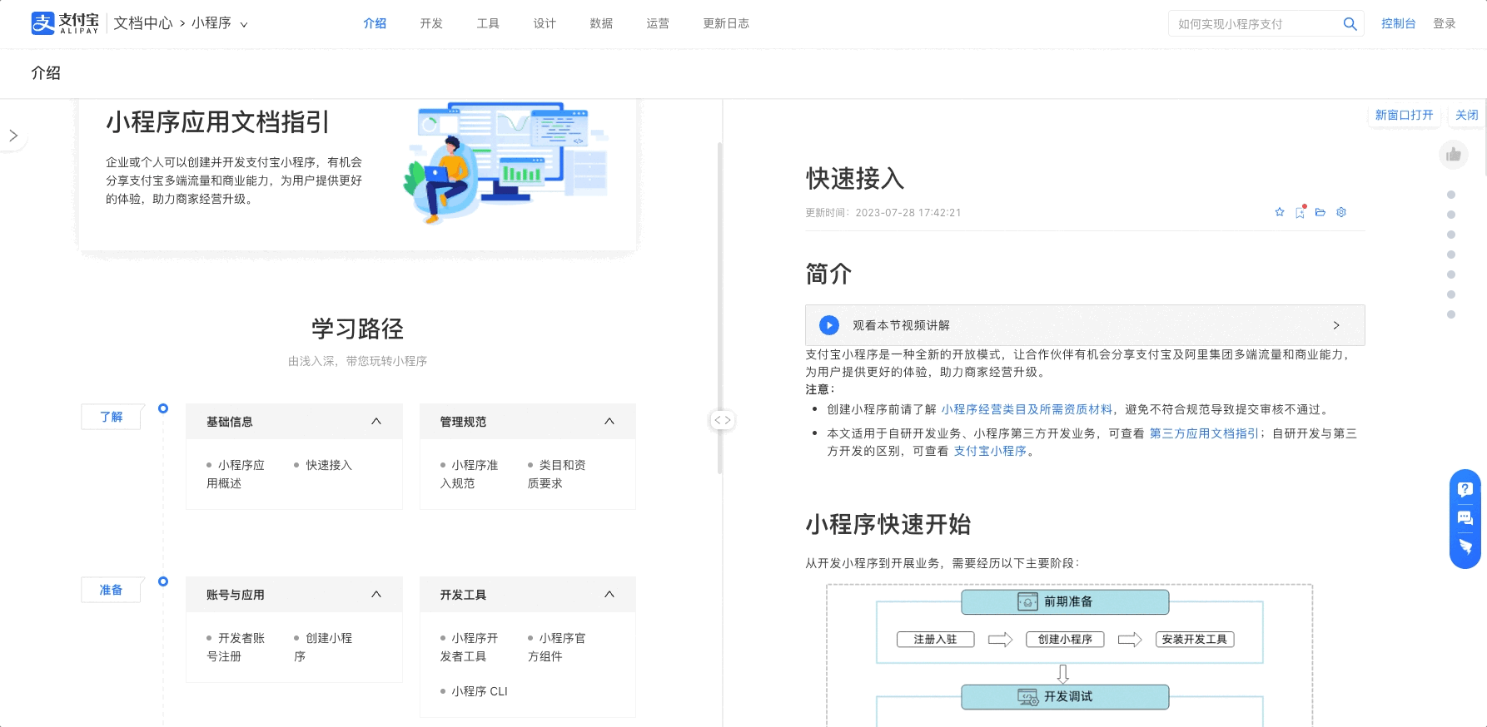Collapse the 管理规范 section
This screenshot has height=727, width=1487.
(609, 422)
